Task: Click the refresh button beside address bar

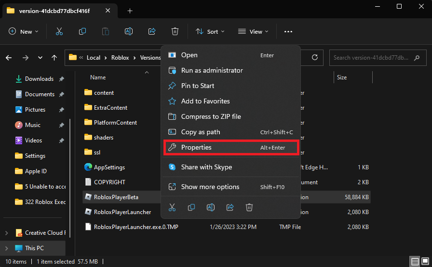Action: tap(315, 58)
